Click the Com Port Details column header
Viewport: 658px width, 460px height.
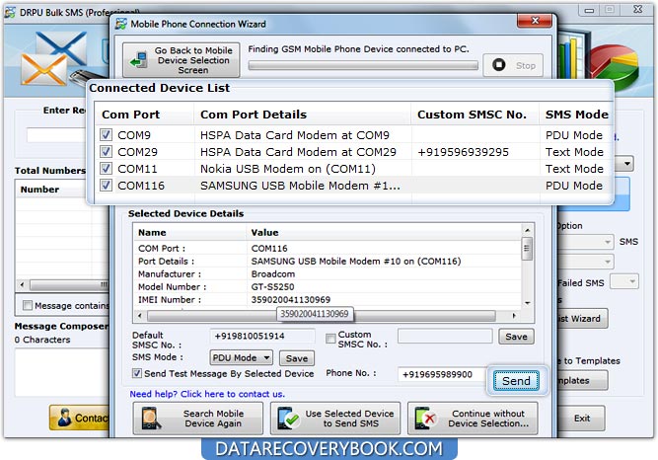pos(302,115)
